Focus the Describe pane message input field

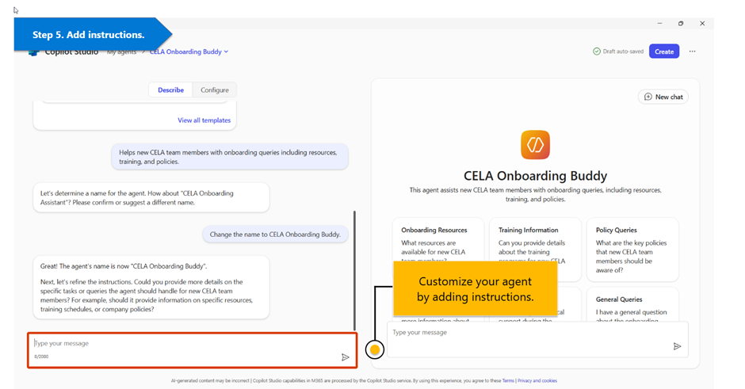pyautogui.click(x=192, y=350)
